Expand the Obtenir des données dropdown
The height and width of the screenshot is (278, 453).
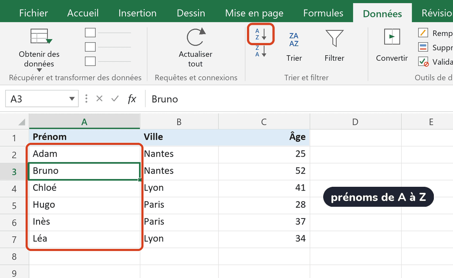[x=39, y=69]
